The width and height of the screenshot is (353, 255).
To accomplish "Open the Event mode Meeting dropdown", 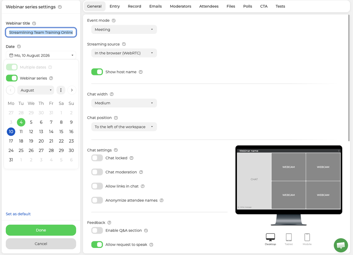I will [124, 29].
